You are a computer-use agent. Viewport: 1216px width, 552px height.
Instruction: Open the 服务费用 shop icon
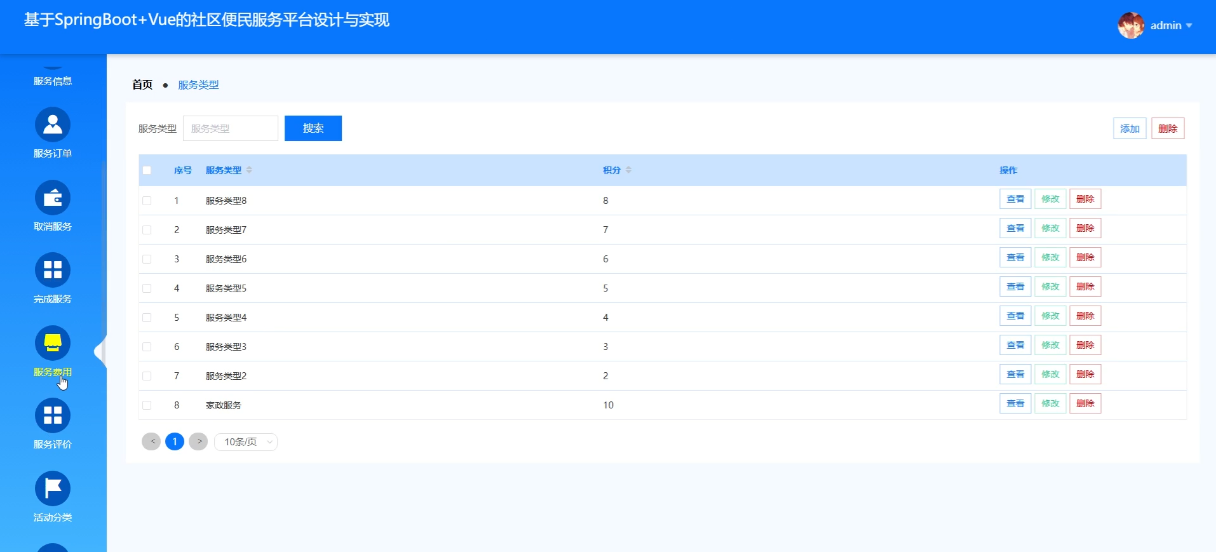click(x=53, y=343)
